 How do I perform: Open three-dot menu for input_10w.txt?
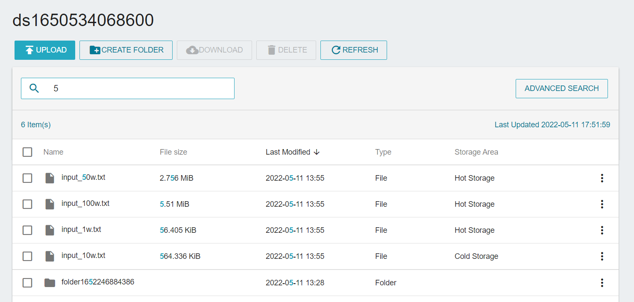pos(602,256)
